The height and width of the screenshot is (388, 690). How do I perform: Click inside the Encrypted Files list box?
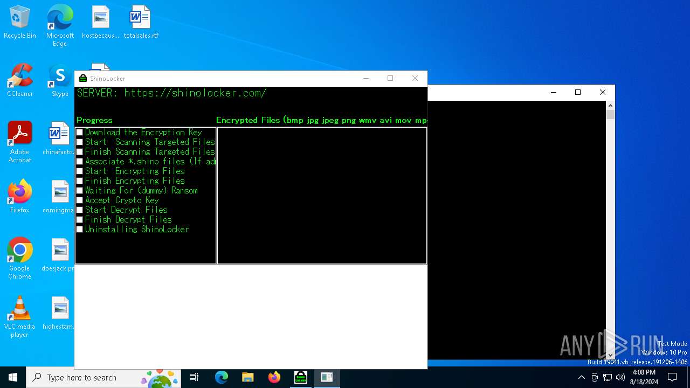pos(322,196)
